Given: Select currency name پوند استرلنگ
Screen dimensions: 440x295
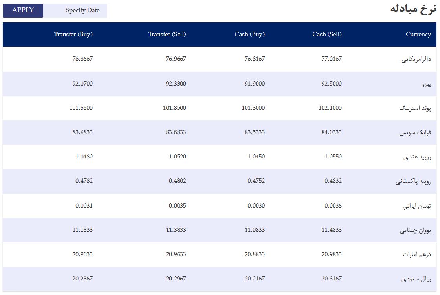Looking at the screenshot, I should pos(415,108).
